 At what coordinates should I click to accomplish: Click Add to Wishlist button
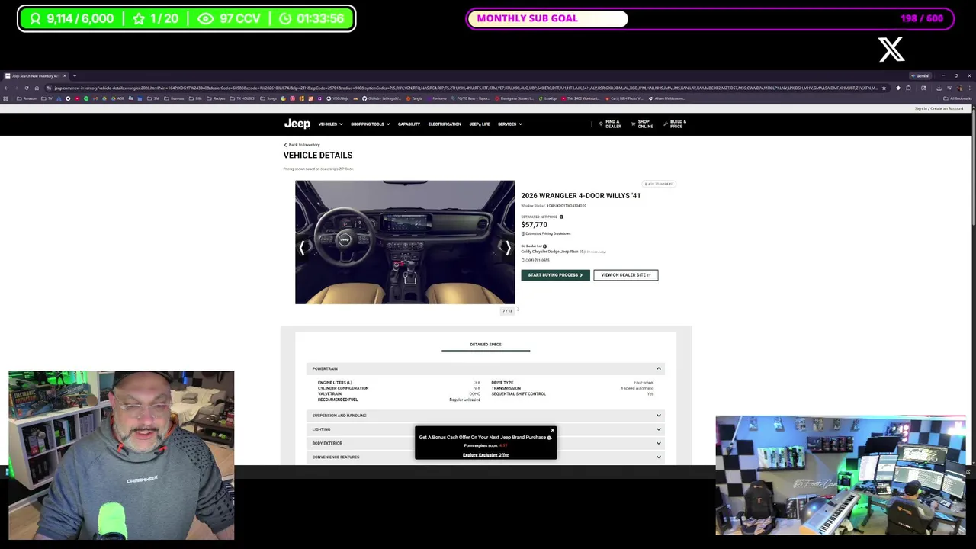[659, 184]
